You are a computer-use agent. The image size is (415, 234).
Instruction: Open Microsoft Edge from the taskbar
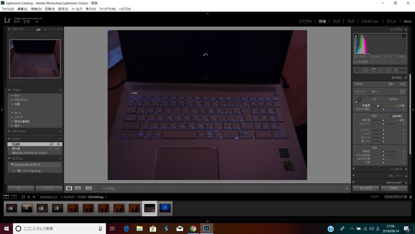point(126,229)
